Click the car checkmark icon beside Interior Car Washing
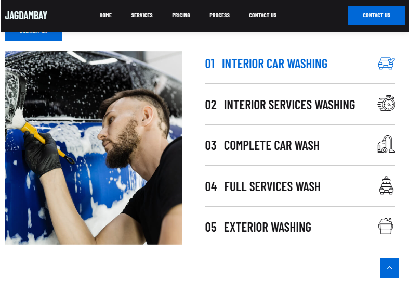409x289 pixels. 386,64
